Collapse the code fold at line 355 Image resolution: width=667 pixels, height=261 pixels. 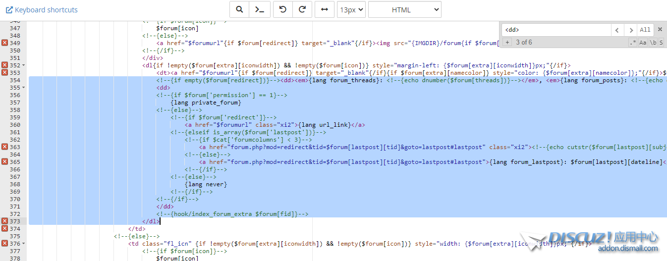click(x=24, y=88)
